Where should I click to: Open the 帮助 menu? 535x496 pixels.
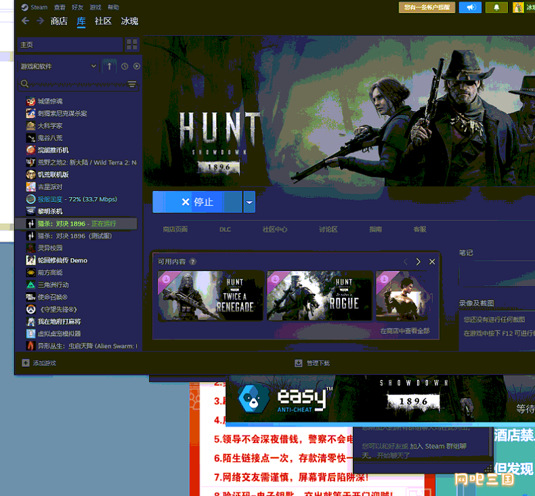click(x=113, y=7)
